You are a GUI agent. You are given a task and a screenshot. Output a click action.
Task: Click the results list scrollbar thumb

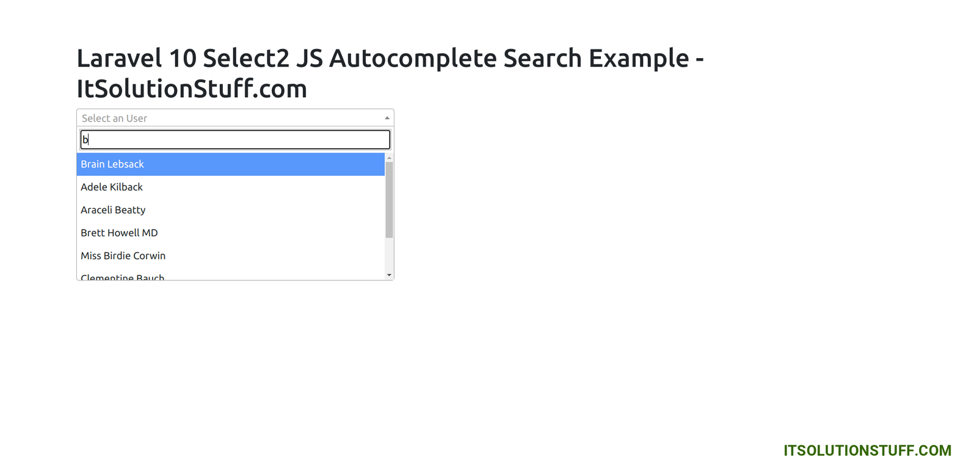(x=389, y=199)
